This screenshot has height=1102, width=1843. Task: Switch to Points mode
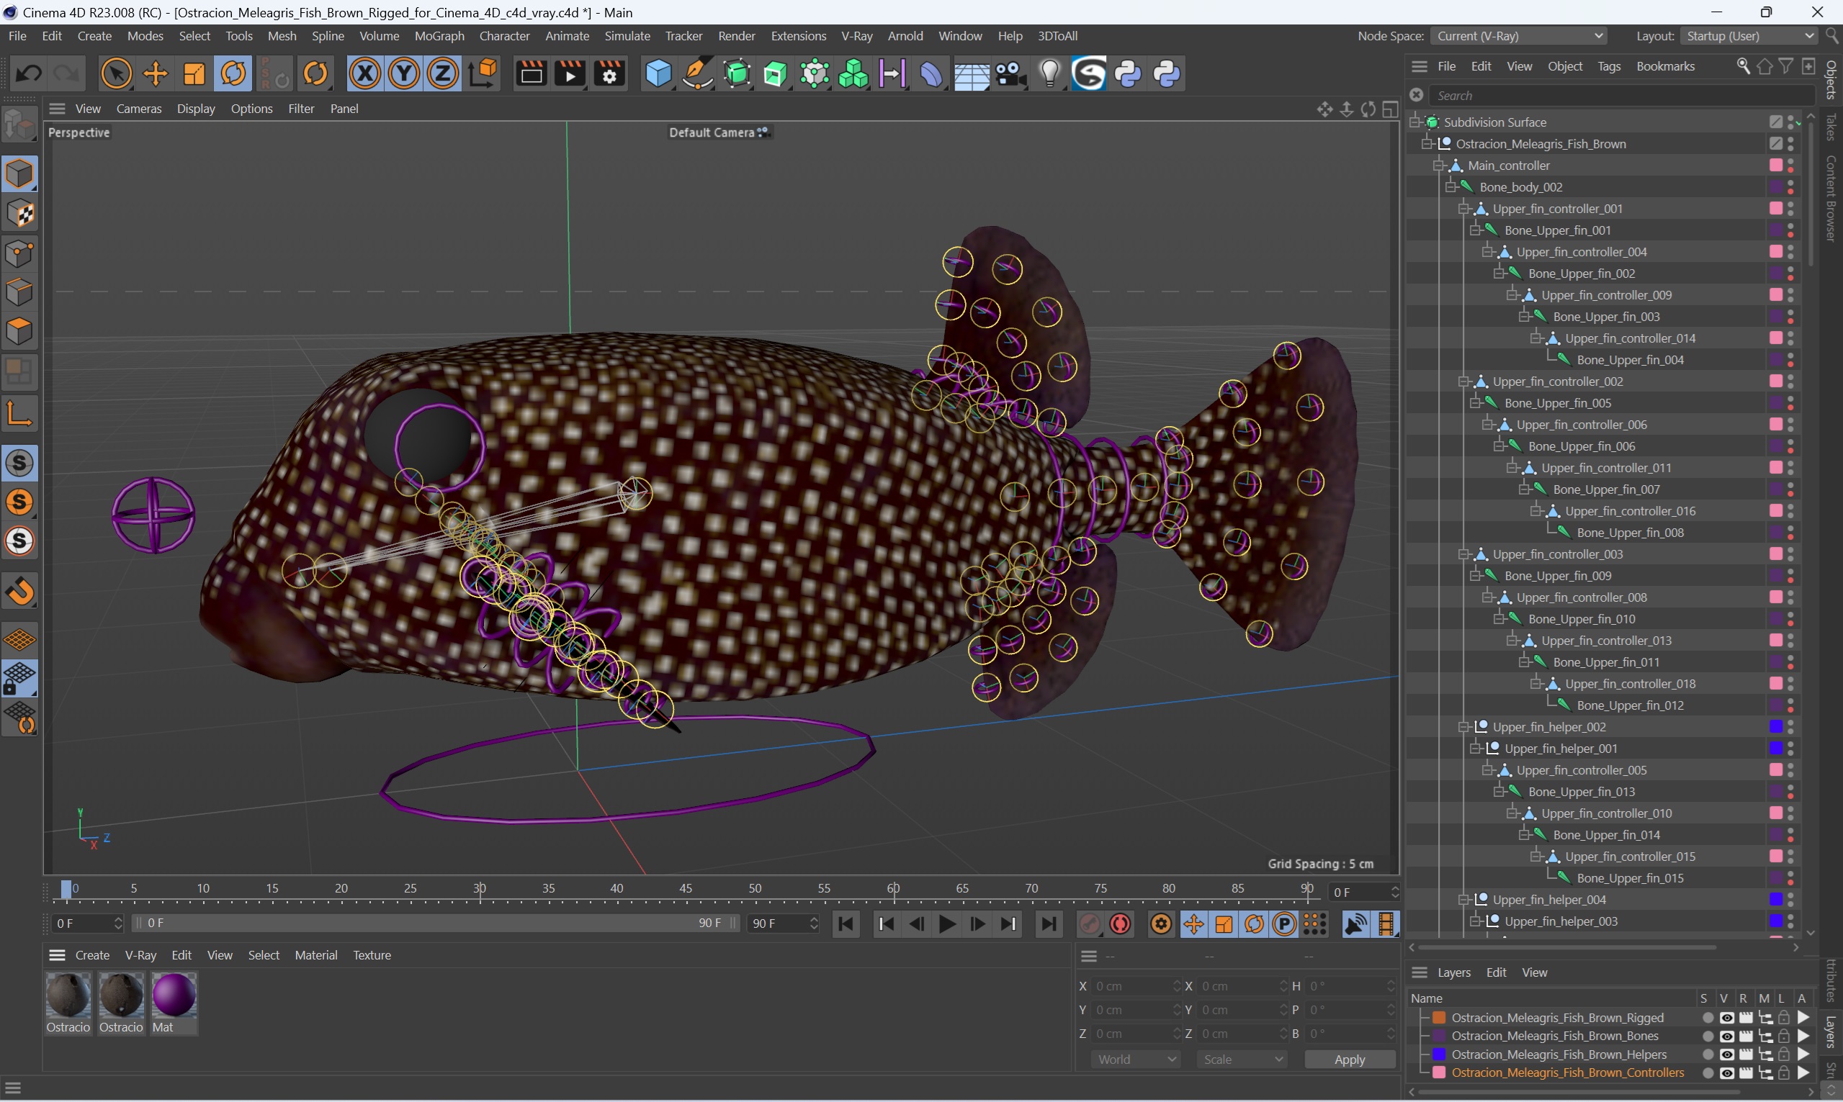pyautogui.click(x=19, y=253)
